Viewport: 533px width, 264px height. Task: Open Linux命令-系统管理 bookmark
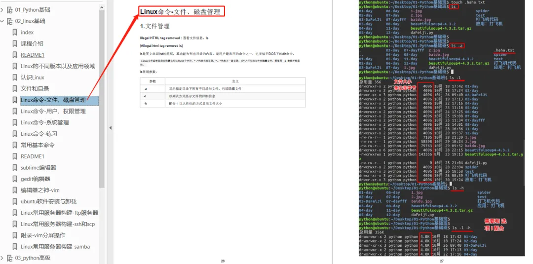(45, 123)
